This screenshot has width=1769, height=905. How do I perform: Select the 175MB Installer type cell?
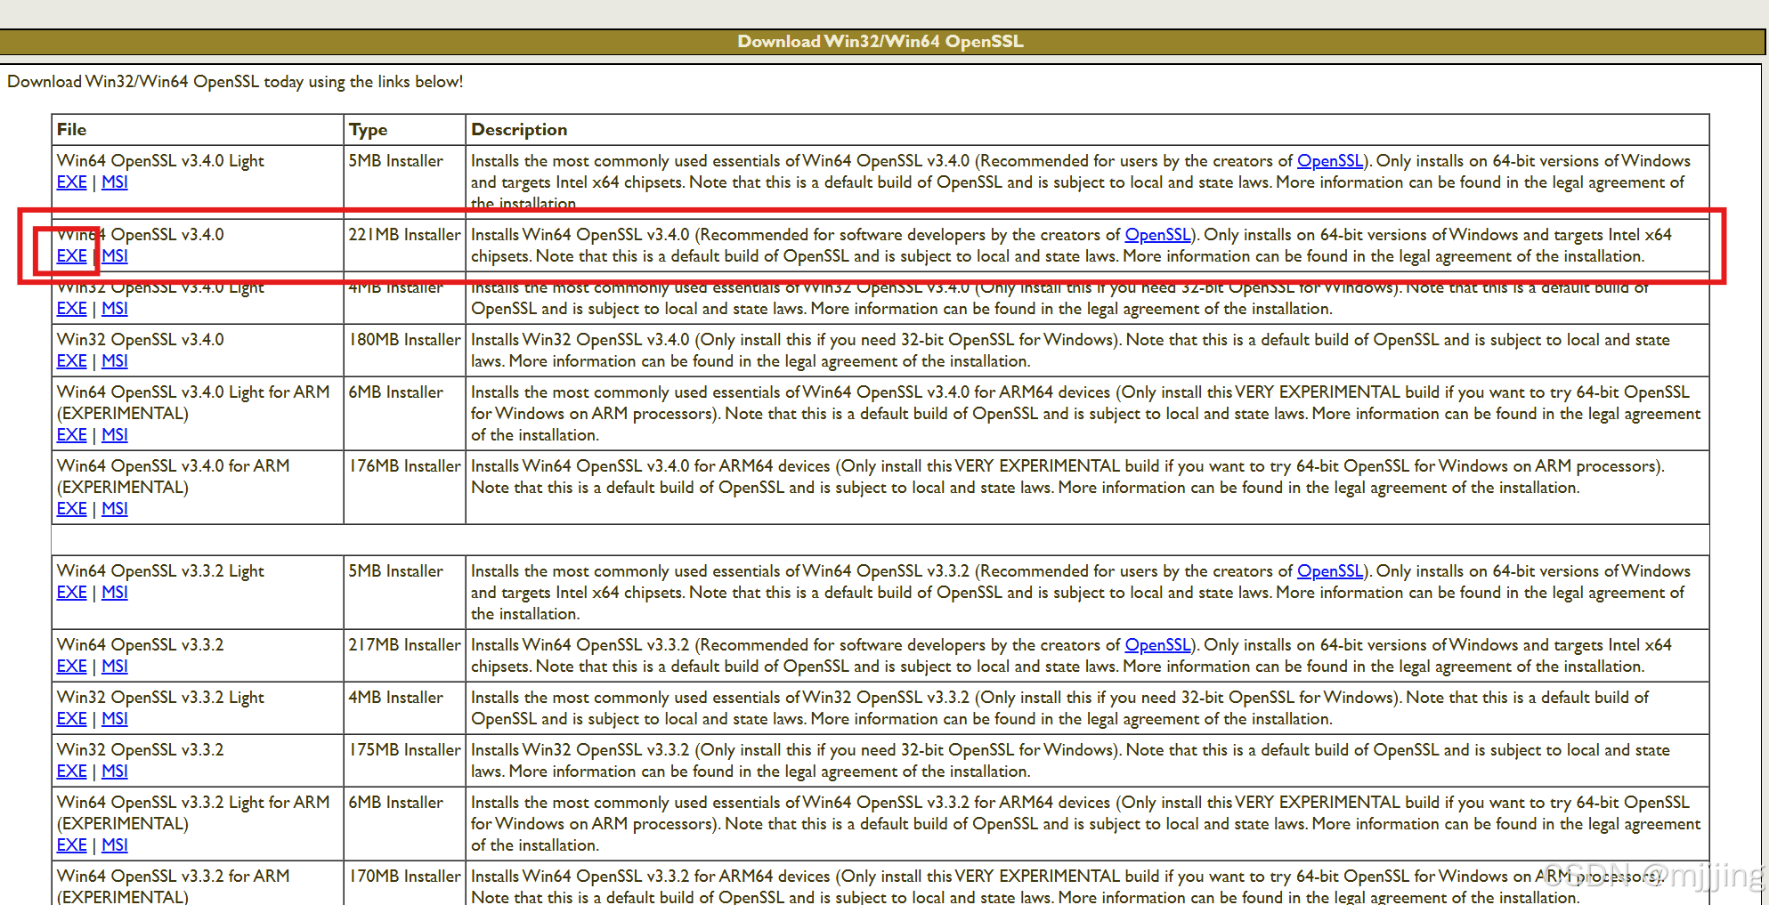pos(404,760)
